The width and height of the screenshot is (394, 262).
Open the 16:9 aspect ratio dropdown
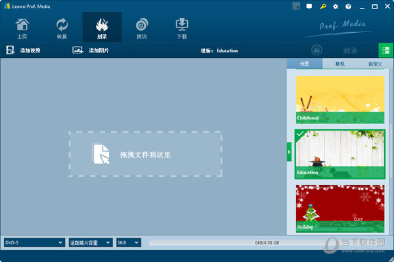click(x=129, y=242)
